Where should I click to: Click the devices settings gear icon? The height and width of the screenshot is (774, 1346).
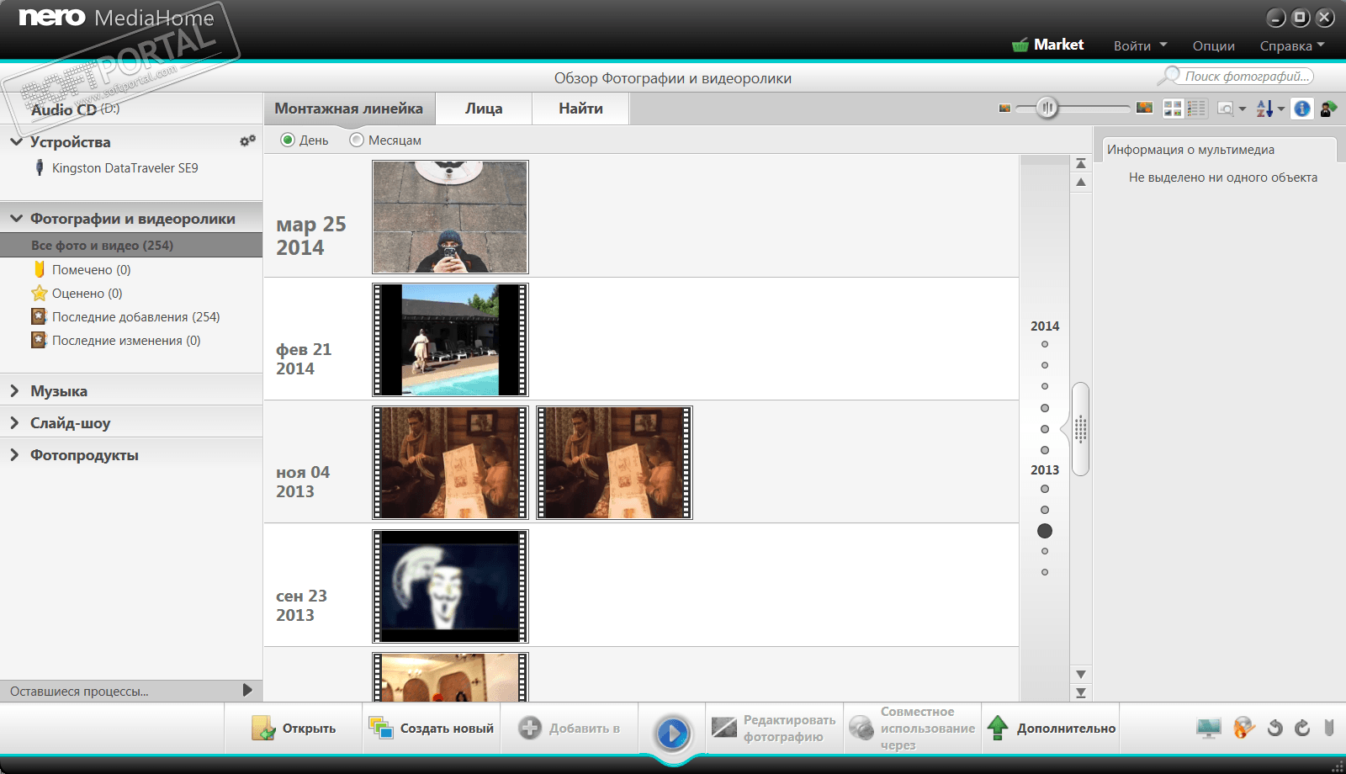click(247, 141)
